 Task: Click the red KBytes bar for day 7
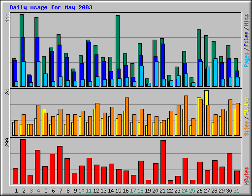tap(60, 165)
